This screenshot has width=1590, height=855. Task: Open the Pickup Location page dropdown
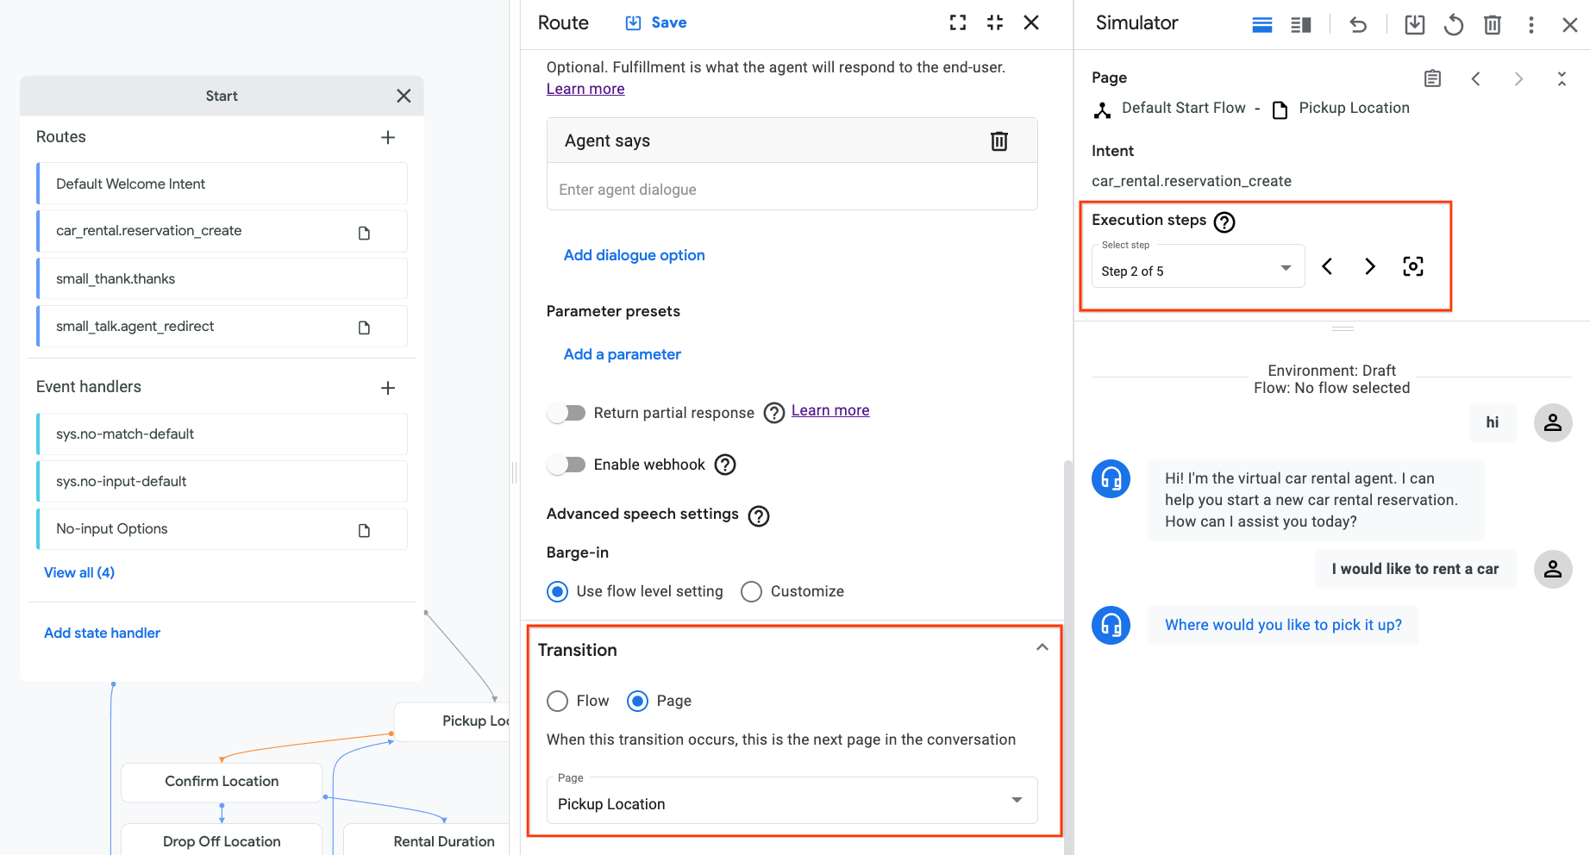point(791,802)
